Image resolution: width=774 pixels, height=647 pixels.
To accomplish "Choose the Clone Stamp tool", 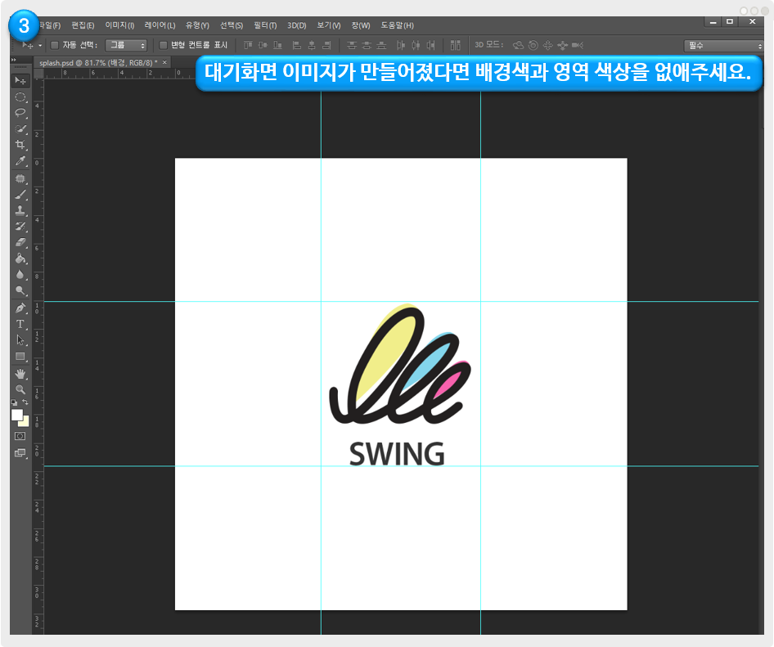I will 20,210.
